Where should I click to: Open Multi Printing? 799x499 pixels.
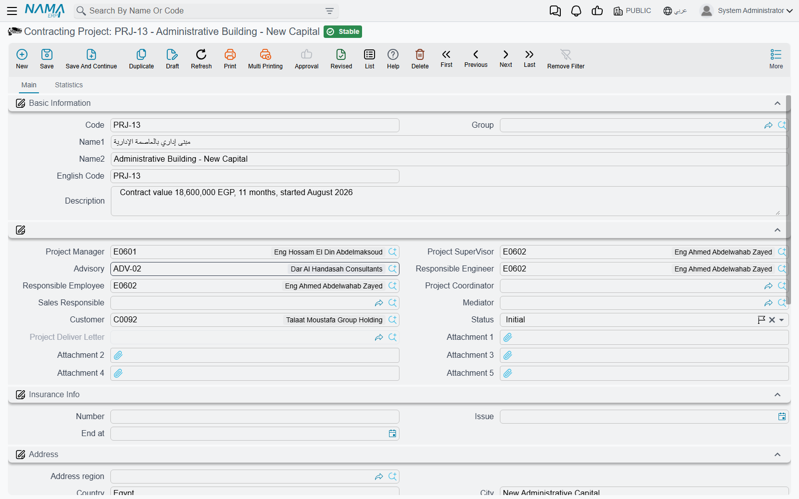(x=265, y=59)
